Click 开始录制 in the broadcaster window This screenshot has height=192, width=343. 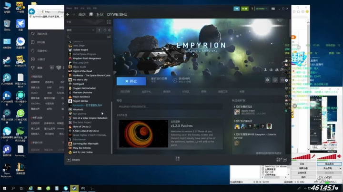327,168
